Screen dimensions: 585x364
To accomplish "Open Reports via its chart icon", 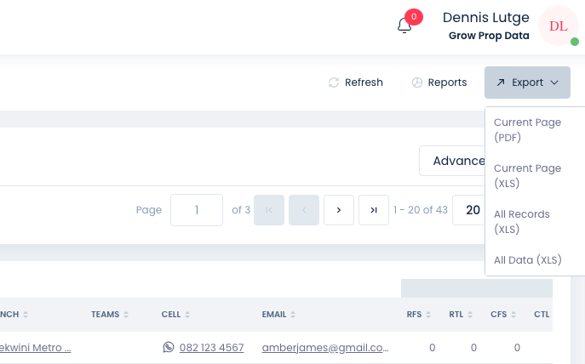I will 416,82.
